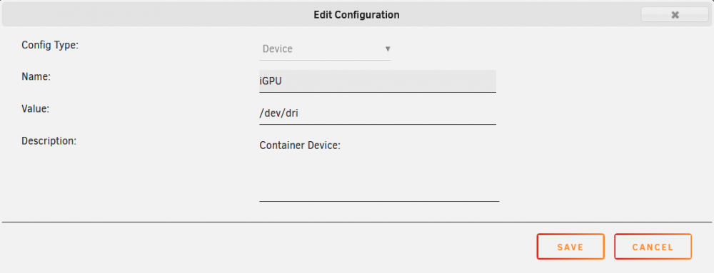Close the Edit Configuration dialog with X
The height and width of the screenshot is (273, 714).
click(x=675, y=15)
